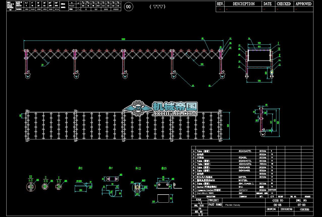The height and width of the screenshot is (217, 322).
Task: Select the circled 00 balloon at top
Action: click(128, 7)
